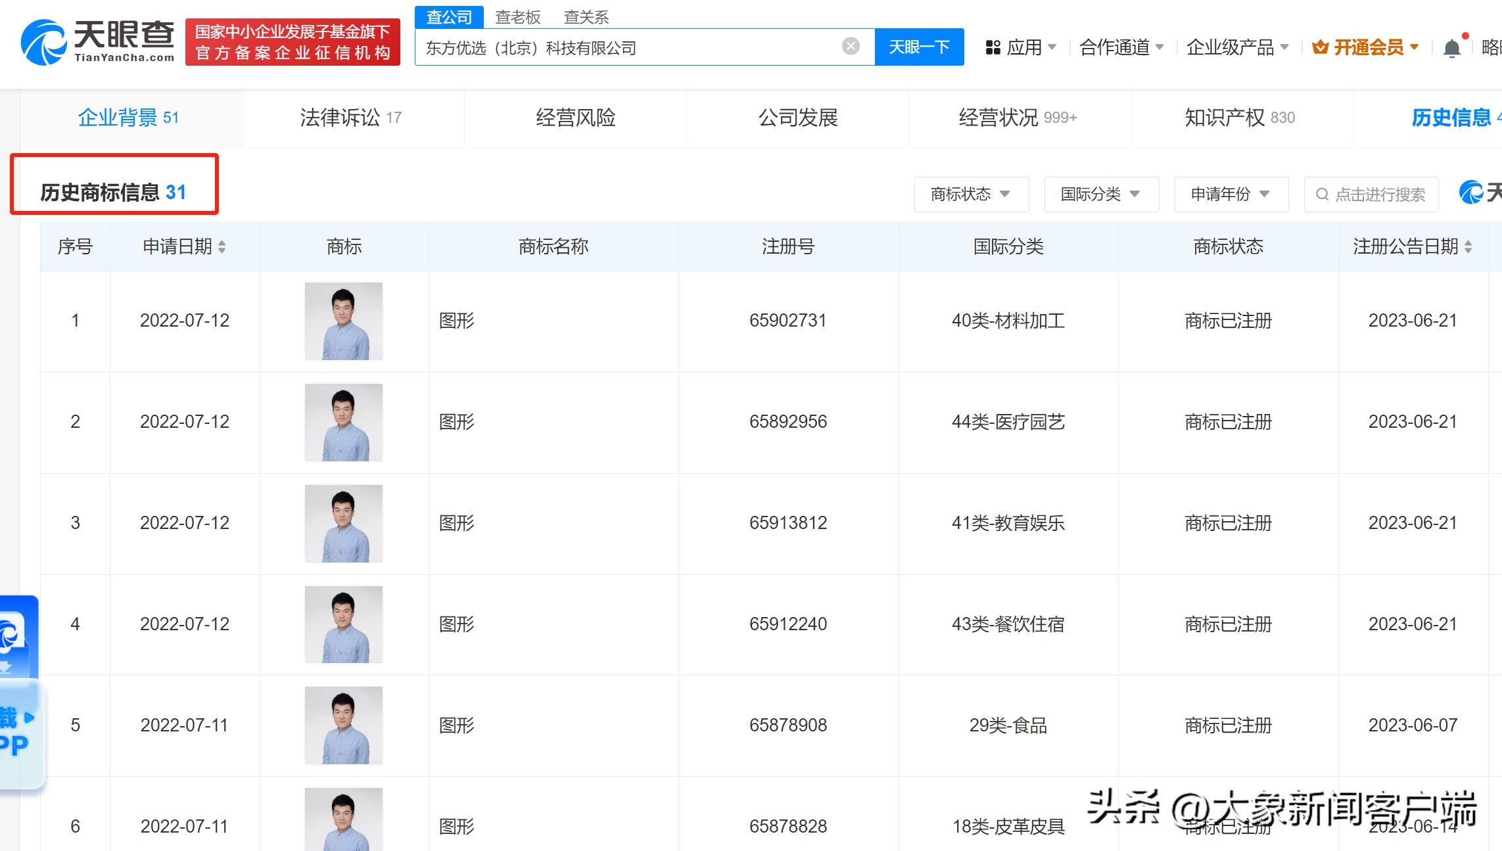This screenshot has width=1502, height=851.
Task: Click the apps grid icon
Action: 993,47
